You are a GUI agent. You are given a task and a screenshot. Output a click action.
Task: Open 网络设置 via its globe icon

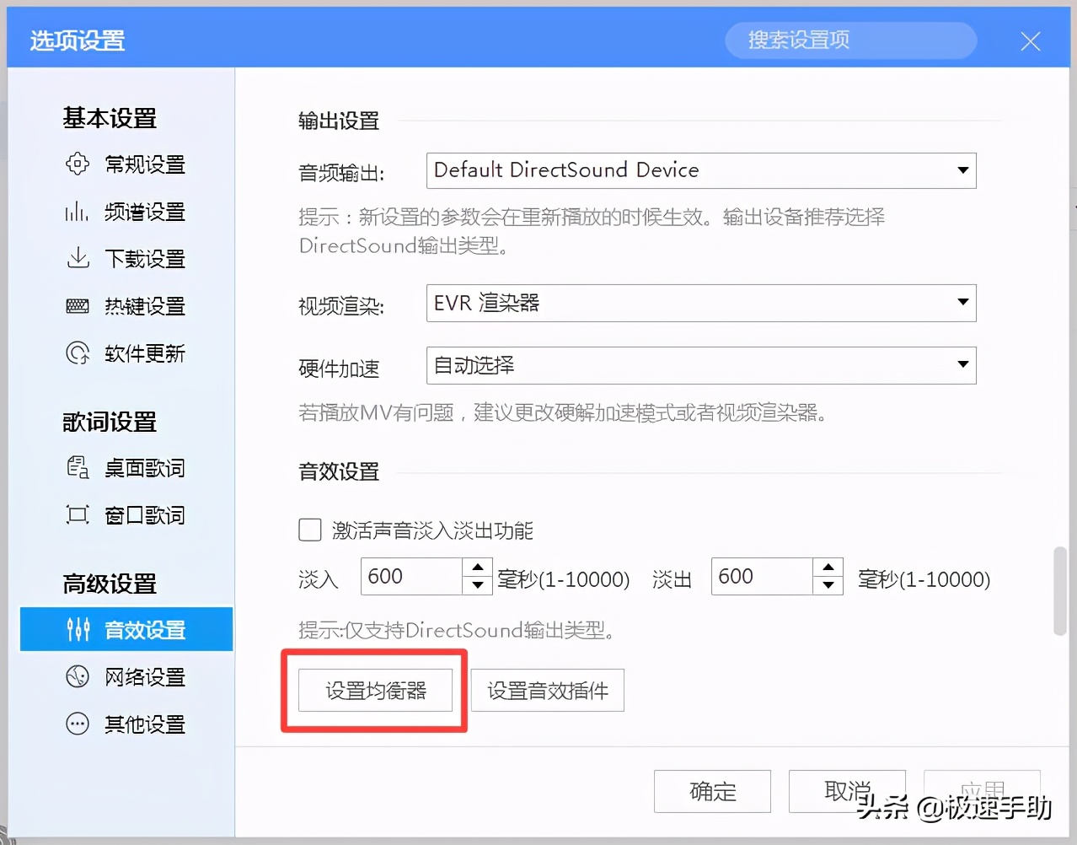(77, 676)
